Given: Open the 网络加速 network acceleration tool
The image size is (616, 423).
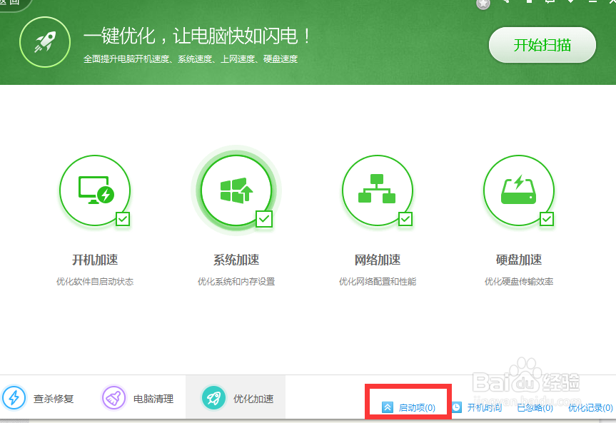Looking at the screenshot, I should pos(377,191).
